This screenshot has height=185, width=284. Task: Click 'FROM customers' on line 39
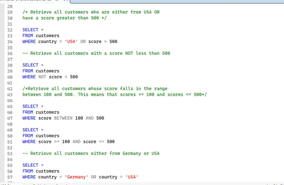pyautogui.click(x=41, y=71)
